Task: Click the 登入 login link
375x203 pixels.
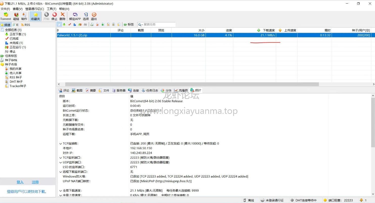Action: [20, 182]
